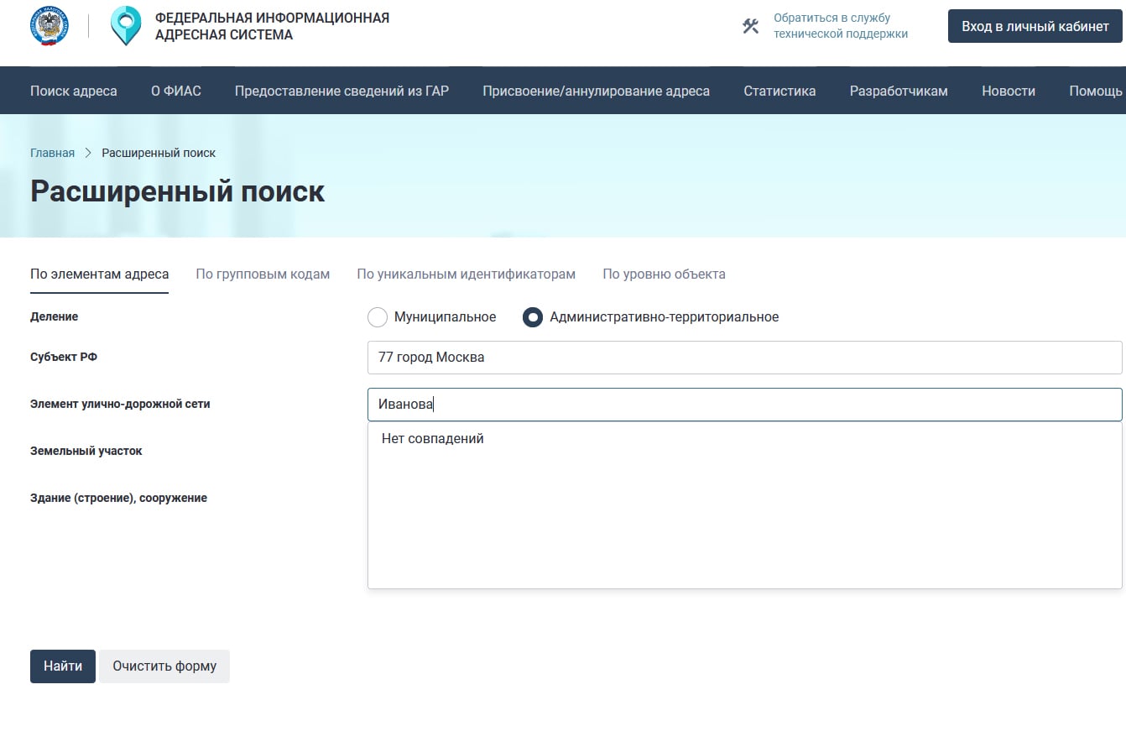Open Помощь menu item
This screenshot has width=1126, height=742.
point(1096,91)
